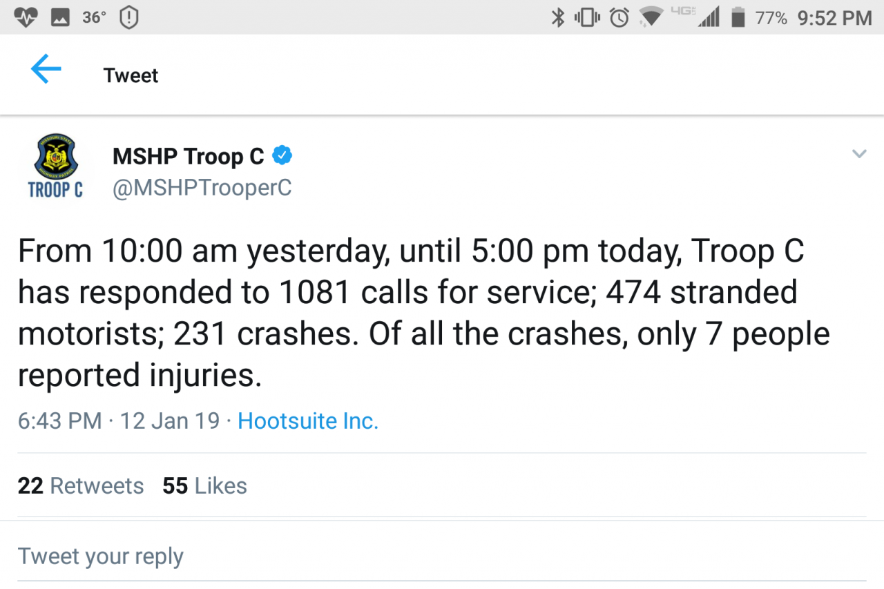
Task: View the 22 Retweets list
Action: pos(81,485)
